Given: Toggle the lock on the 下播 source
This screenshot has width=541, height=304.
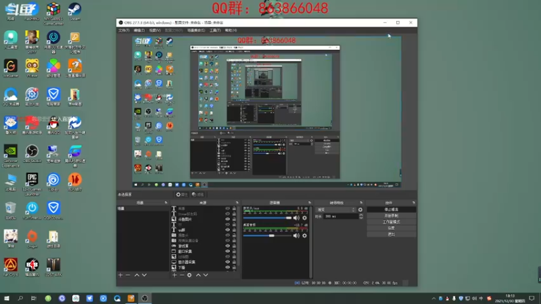Looking at the screenshot, I should (x=234, y=267).
